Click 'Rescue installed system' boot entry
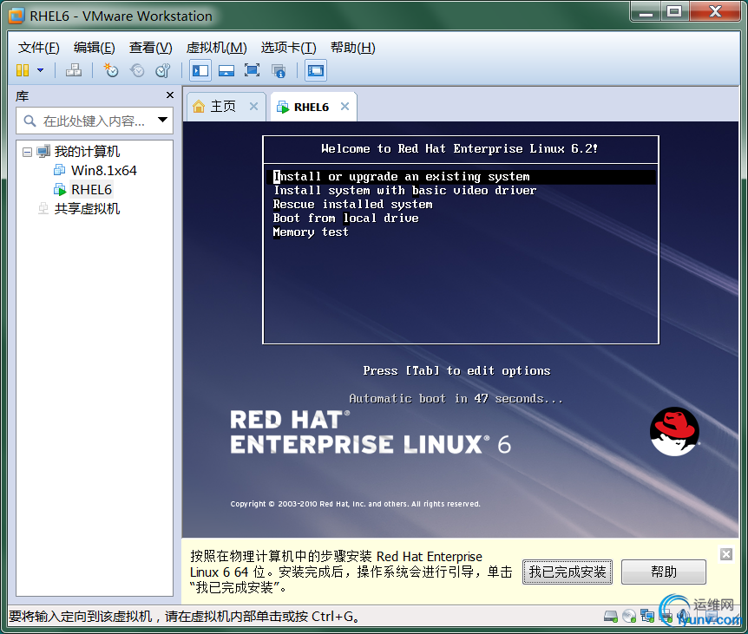This screenshot has width=748, height=634. click(x=352, y=205)
